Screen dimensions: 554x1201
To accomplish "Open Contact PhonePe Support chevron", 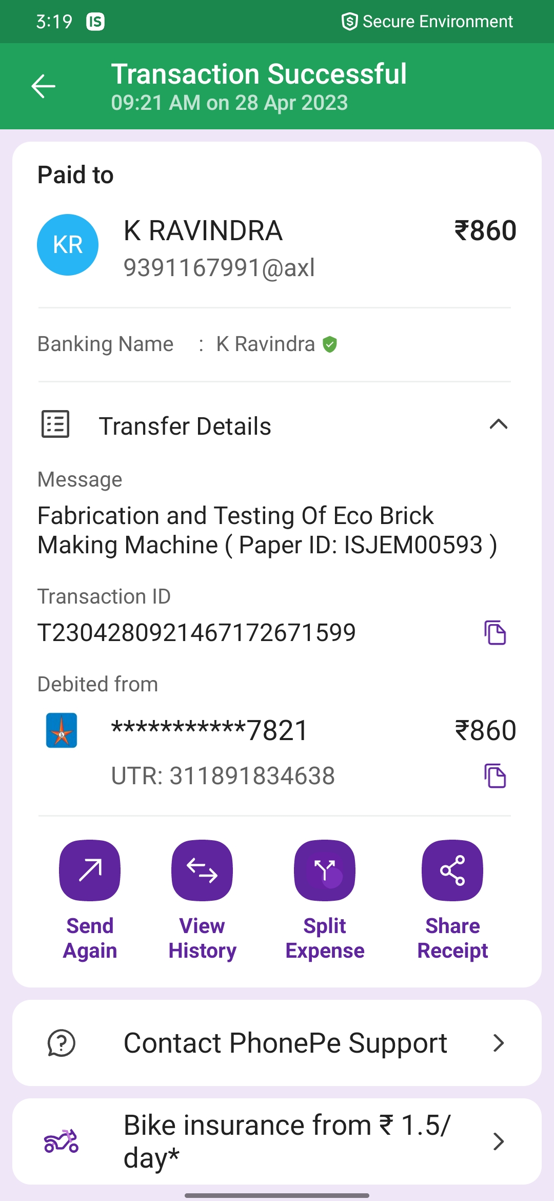I will coord(498,1043).
